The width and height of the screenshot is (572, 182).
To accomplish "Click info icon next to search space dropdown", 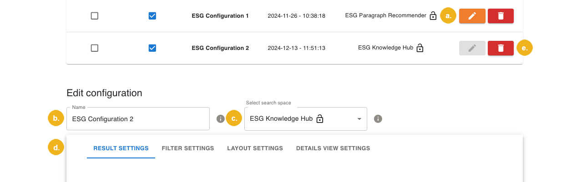I will tap(378, 119).
